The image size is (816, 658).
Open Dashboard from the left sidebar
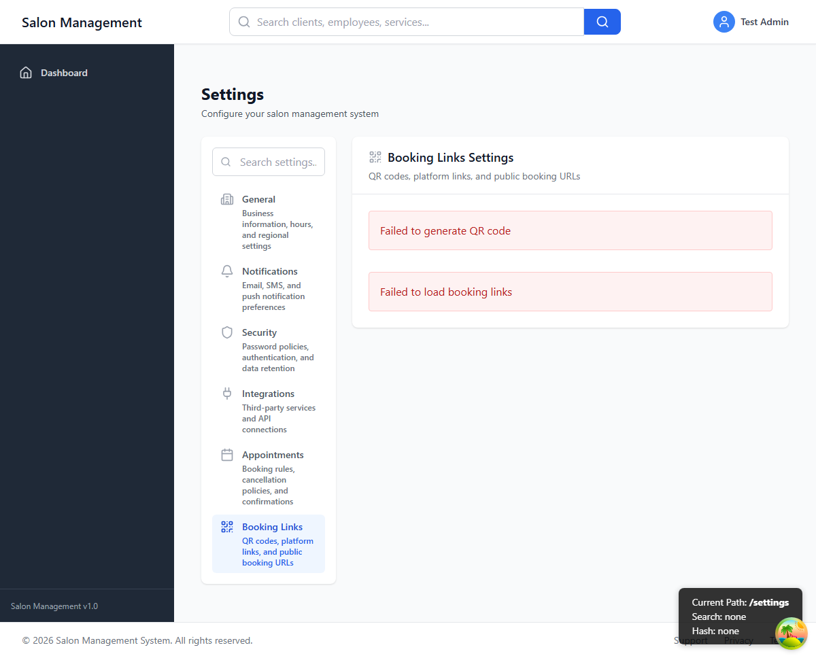coord(64,73)
